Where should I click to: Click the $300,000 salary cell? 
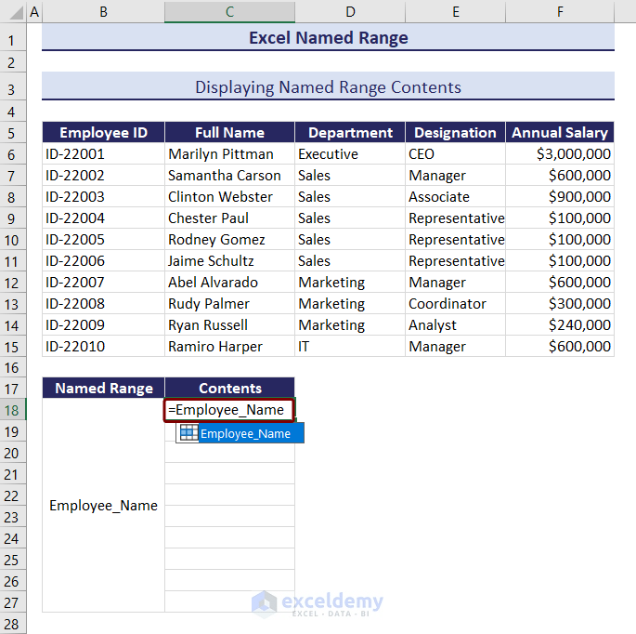pyautogui.click(x=560, y=304)
